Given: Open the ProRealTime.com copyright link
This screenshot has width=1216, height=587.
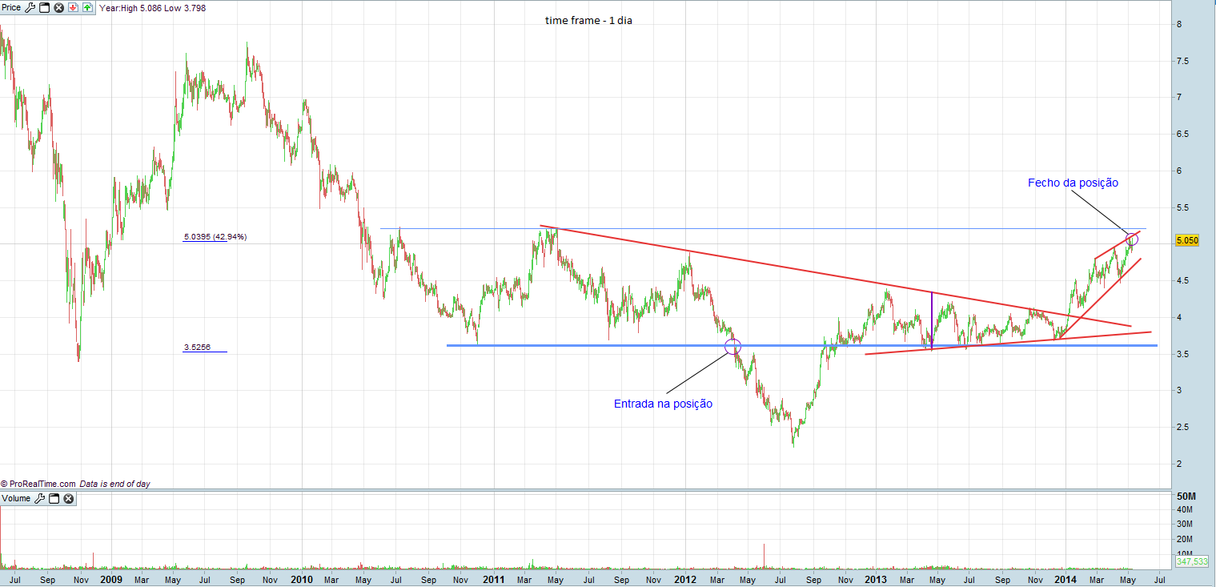Looking at the screenshot, I should (38, 484).
